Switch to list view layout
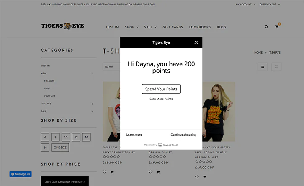The image size is (304, 186). point(276,67)
